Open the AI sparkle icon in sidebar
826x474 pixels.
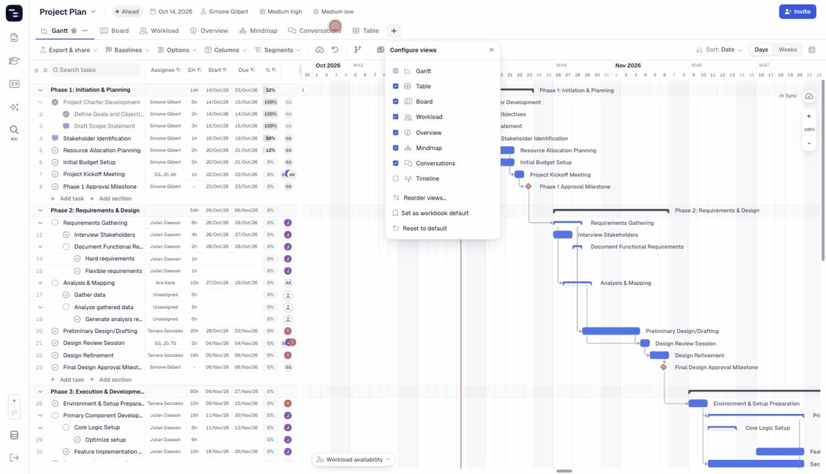pos(14,106)
